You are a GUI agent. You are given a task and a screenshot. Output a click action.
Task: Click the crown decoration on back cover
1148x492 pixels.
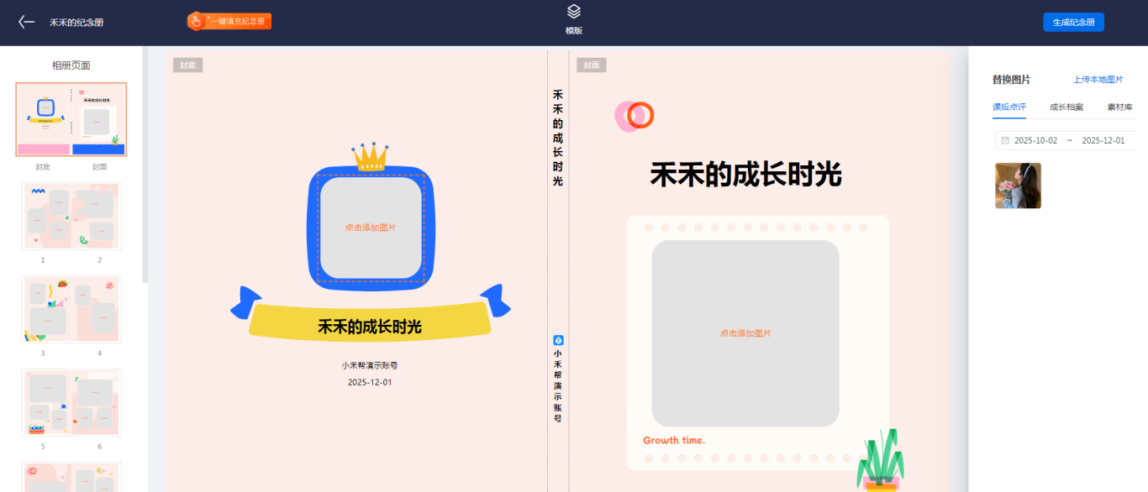pos(371,156)
